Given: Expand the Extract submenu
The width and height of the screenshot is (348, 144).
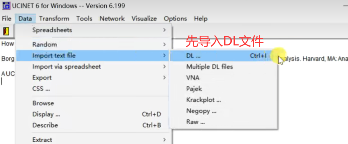Looking at the screenshot, I should (93, 140).
